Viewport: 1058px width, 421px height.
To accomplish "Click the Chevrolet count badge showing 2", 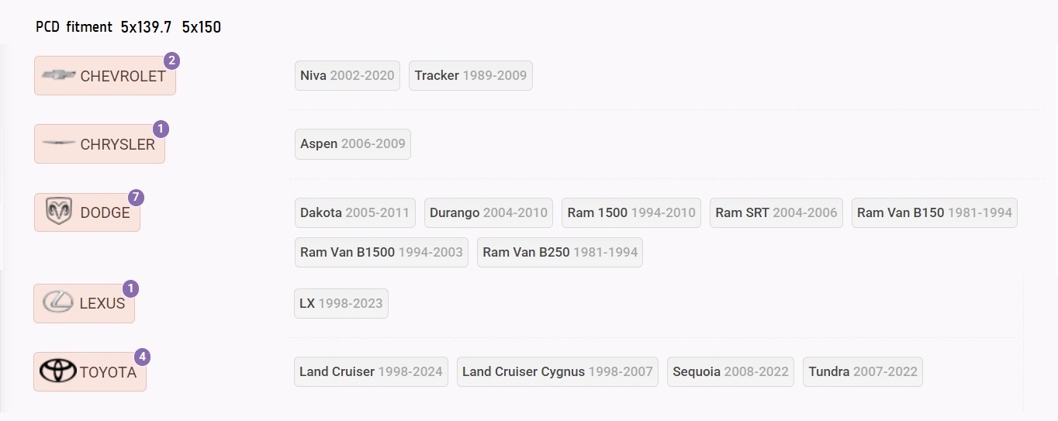I will point(172,60).
